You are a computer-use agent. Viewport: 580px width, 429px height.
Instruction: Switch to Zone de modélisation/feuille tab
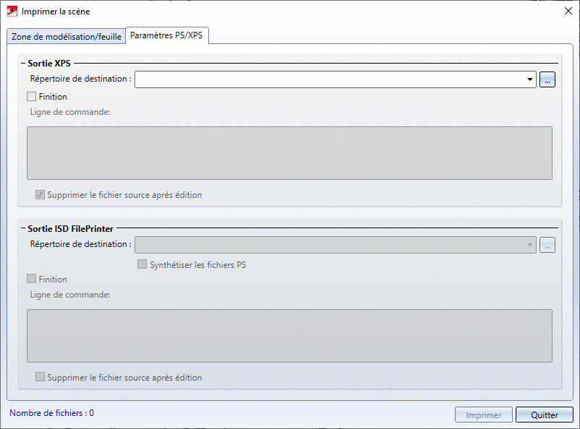pyautogui.click(x=66, y=37)
